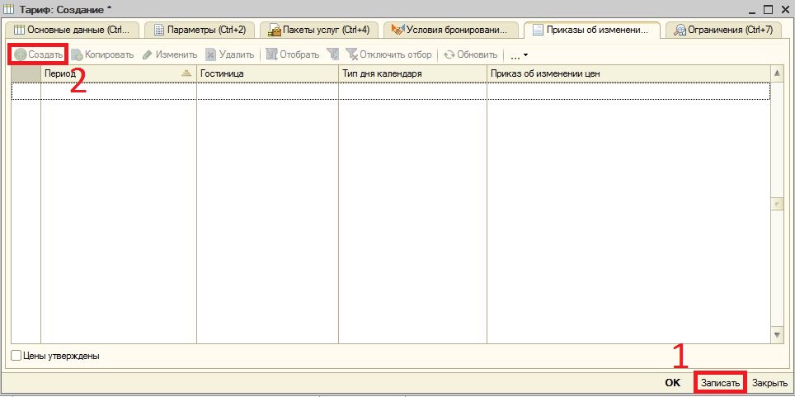
Task: Click the Копировать toolbar button
Action: point(102,54)
